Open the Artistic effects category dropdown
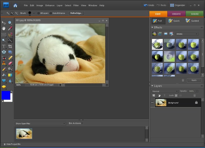 click(187, 34)
